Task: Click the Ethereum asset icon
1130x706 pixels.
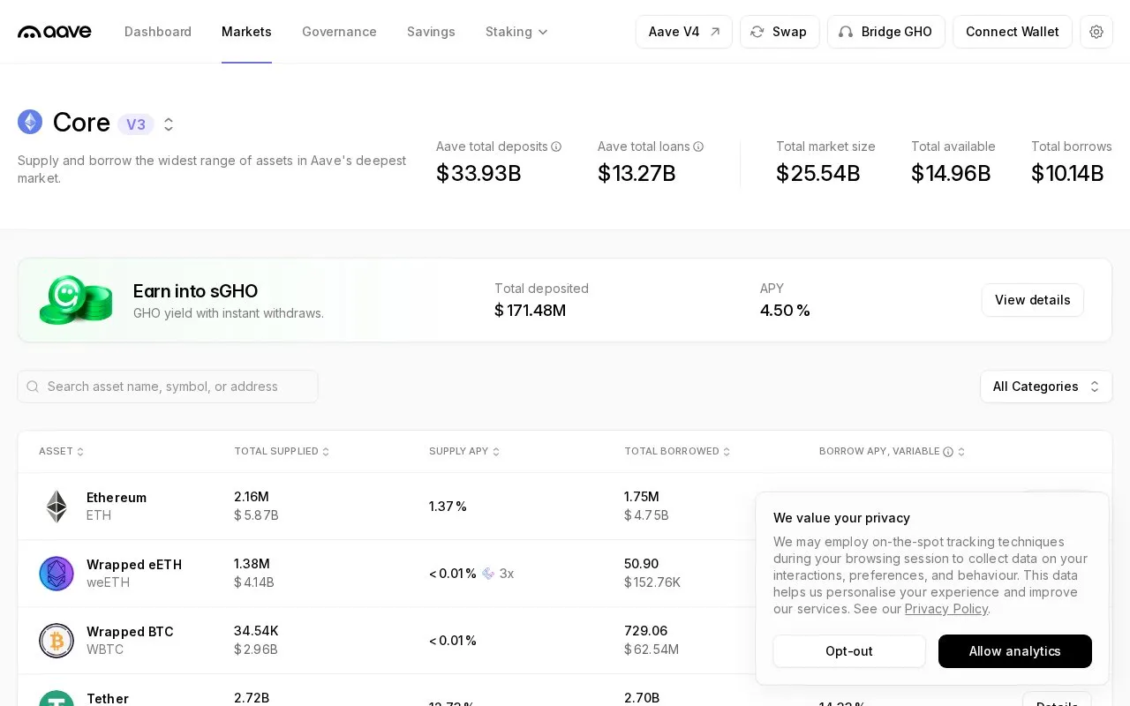Action: 56,507
